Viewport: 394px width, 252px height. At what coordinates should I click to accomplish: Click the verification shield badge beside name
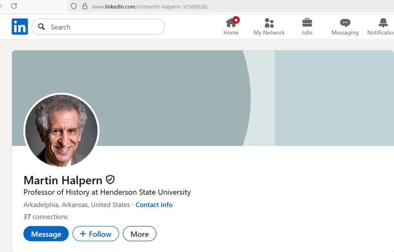[x=110, y=180]
